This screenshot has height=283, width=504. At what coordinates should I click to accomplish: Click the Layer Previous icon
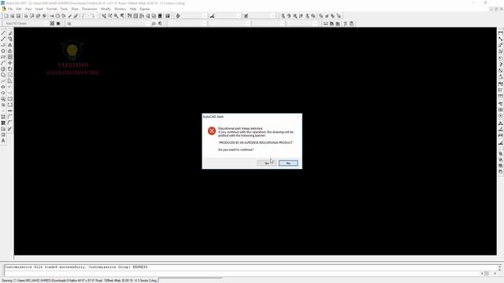pos(160,24)
